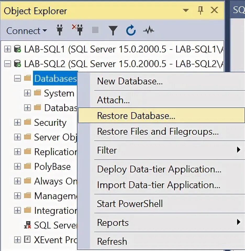
Task: Select the Security tree item
Action: click(x=50, y=123)
